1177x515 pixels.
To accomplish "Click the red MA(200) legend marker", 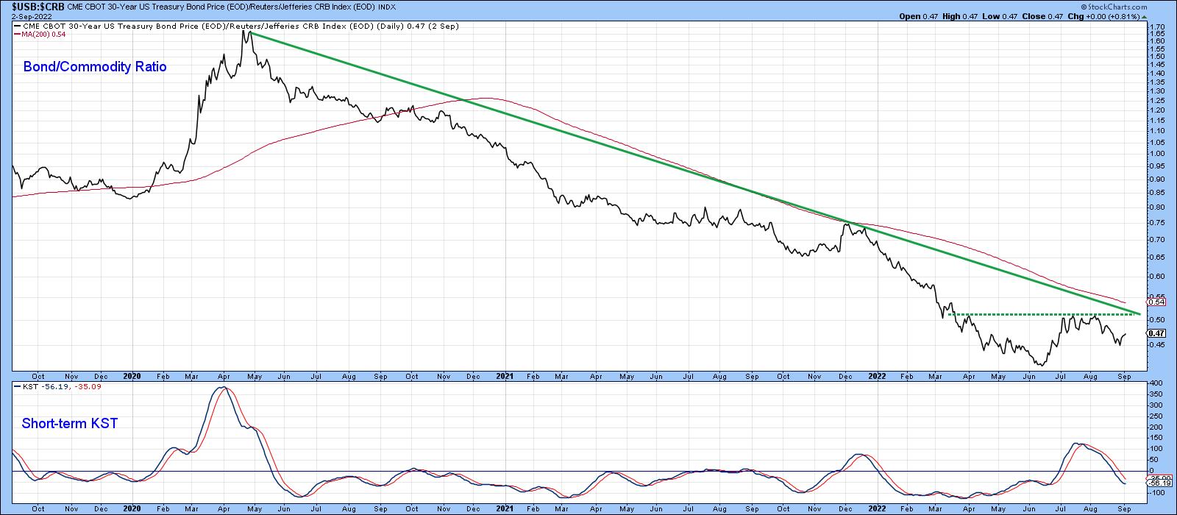I will (x=17, y=35).
